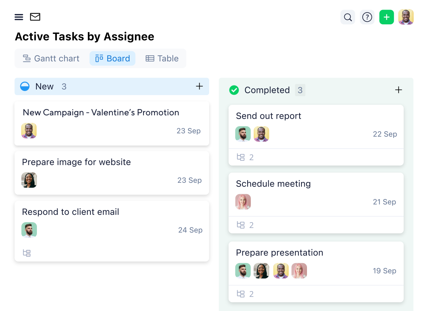Click the Completed column header label
Viewport: 428px width, 311px height.
[267, 90]
